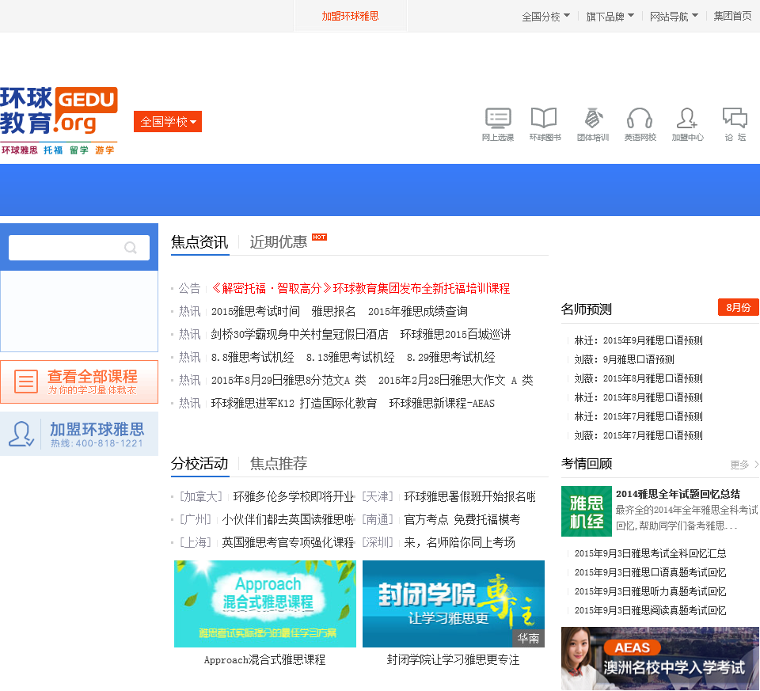Open 2015年9月3日雅思阅读真题考试回忆
The height and width of the screenshot is (691, 760).
coord(651,610)
